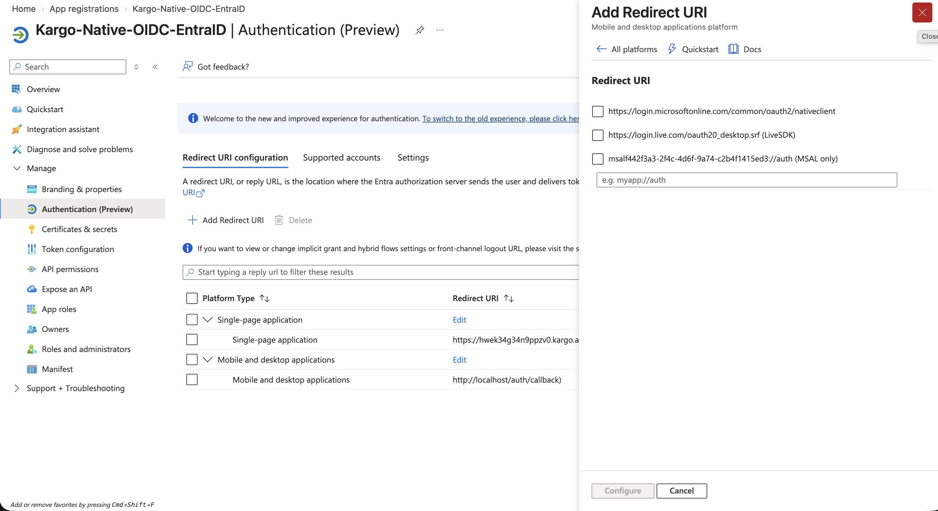Click the plus icon for Add Redirect URI
This screenshot has width=938, height=511.
tap(192, 220)
